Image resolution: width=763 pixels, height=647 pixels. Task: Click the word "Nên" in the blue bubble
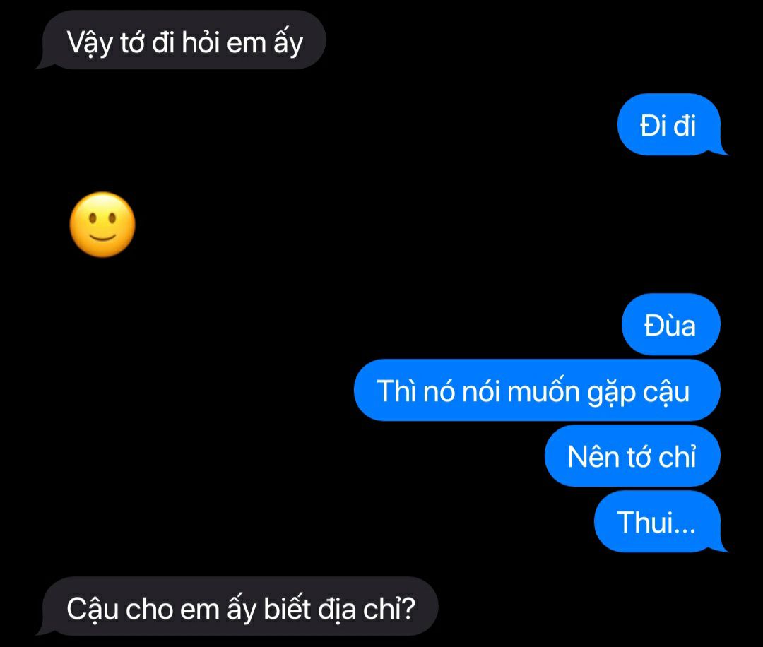[x=593, y=456]
